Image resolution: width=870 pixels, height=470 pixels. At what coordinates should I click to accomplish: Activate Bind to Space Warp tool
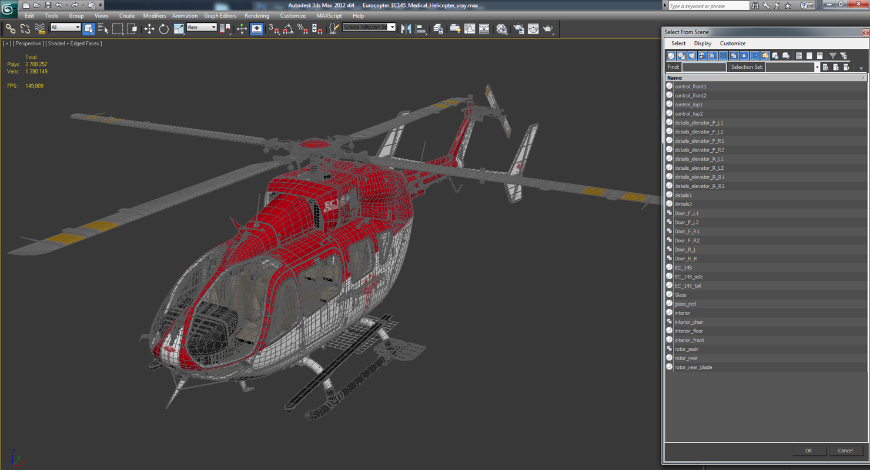coord(40,29)
